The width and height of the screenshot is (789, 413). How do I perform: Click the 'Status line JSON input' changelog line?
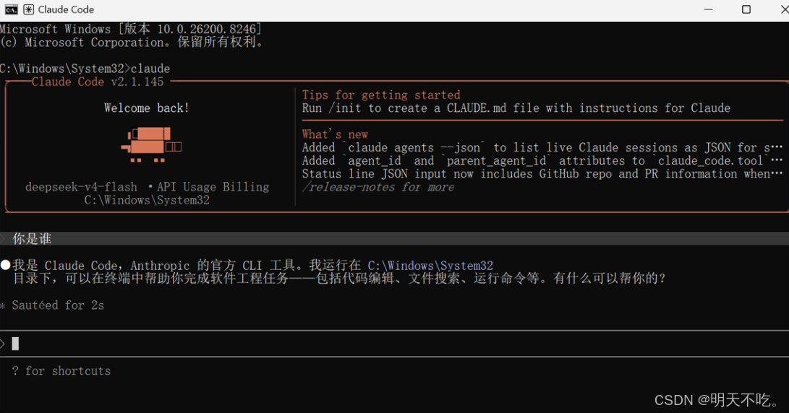[542, 173]
